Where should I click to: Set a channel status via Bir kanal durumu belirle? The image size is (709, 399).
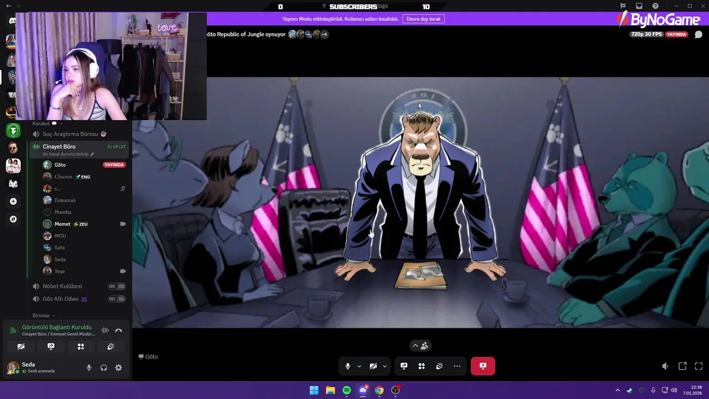tap(69, 154)
